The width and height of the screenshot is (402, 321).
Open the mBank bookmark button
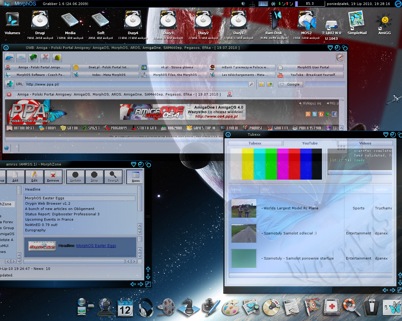pyautogui.click(x=242, y=67)
